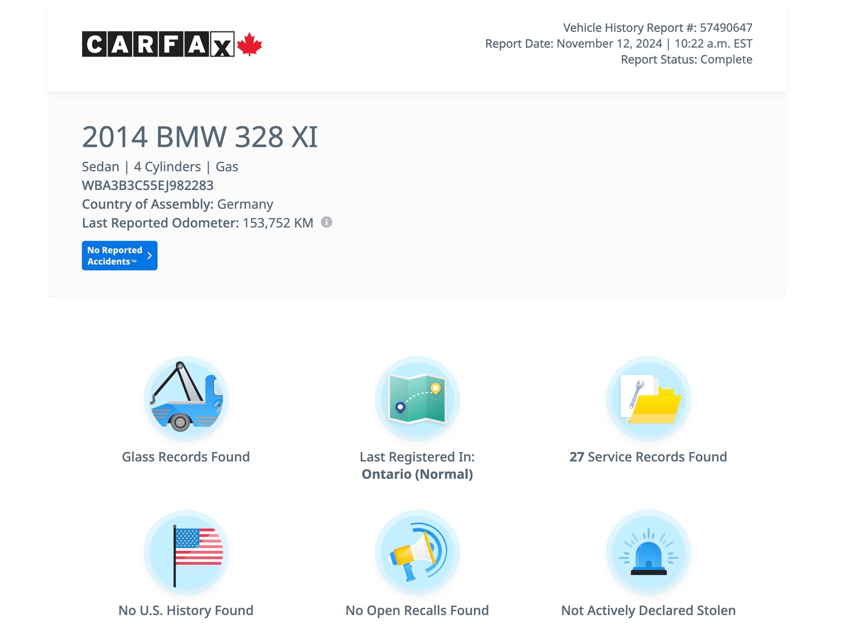841x641 pixels.
Task: Click Sedan | 4 Cylinders | Gas line
Action: coord(160,167)
